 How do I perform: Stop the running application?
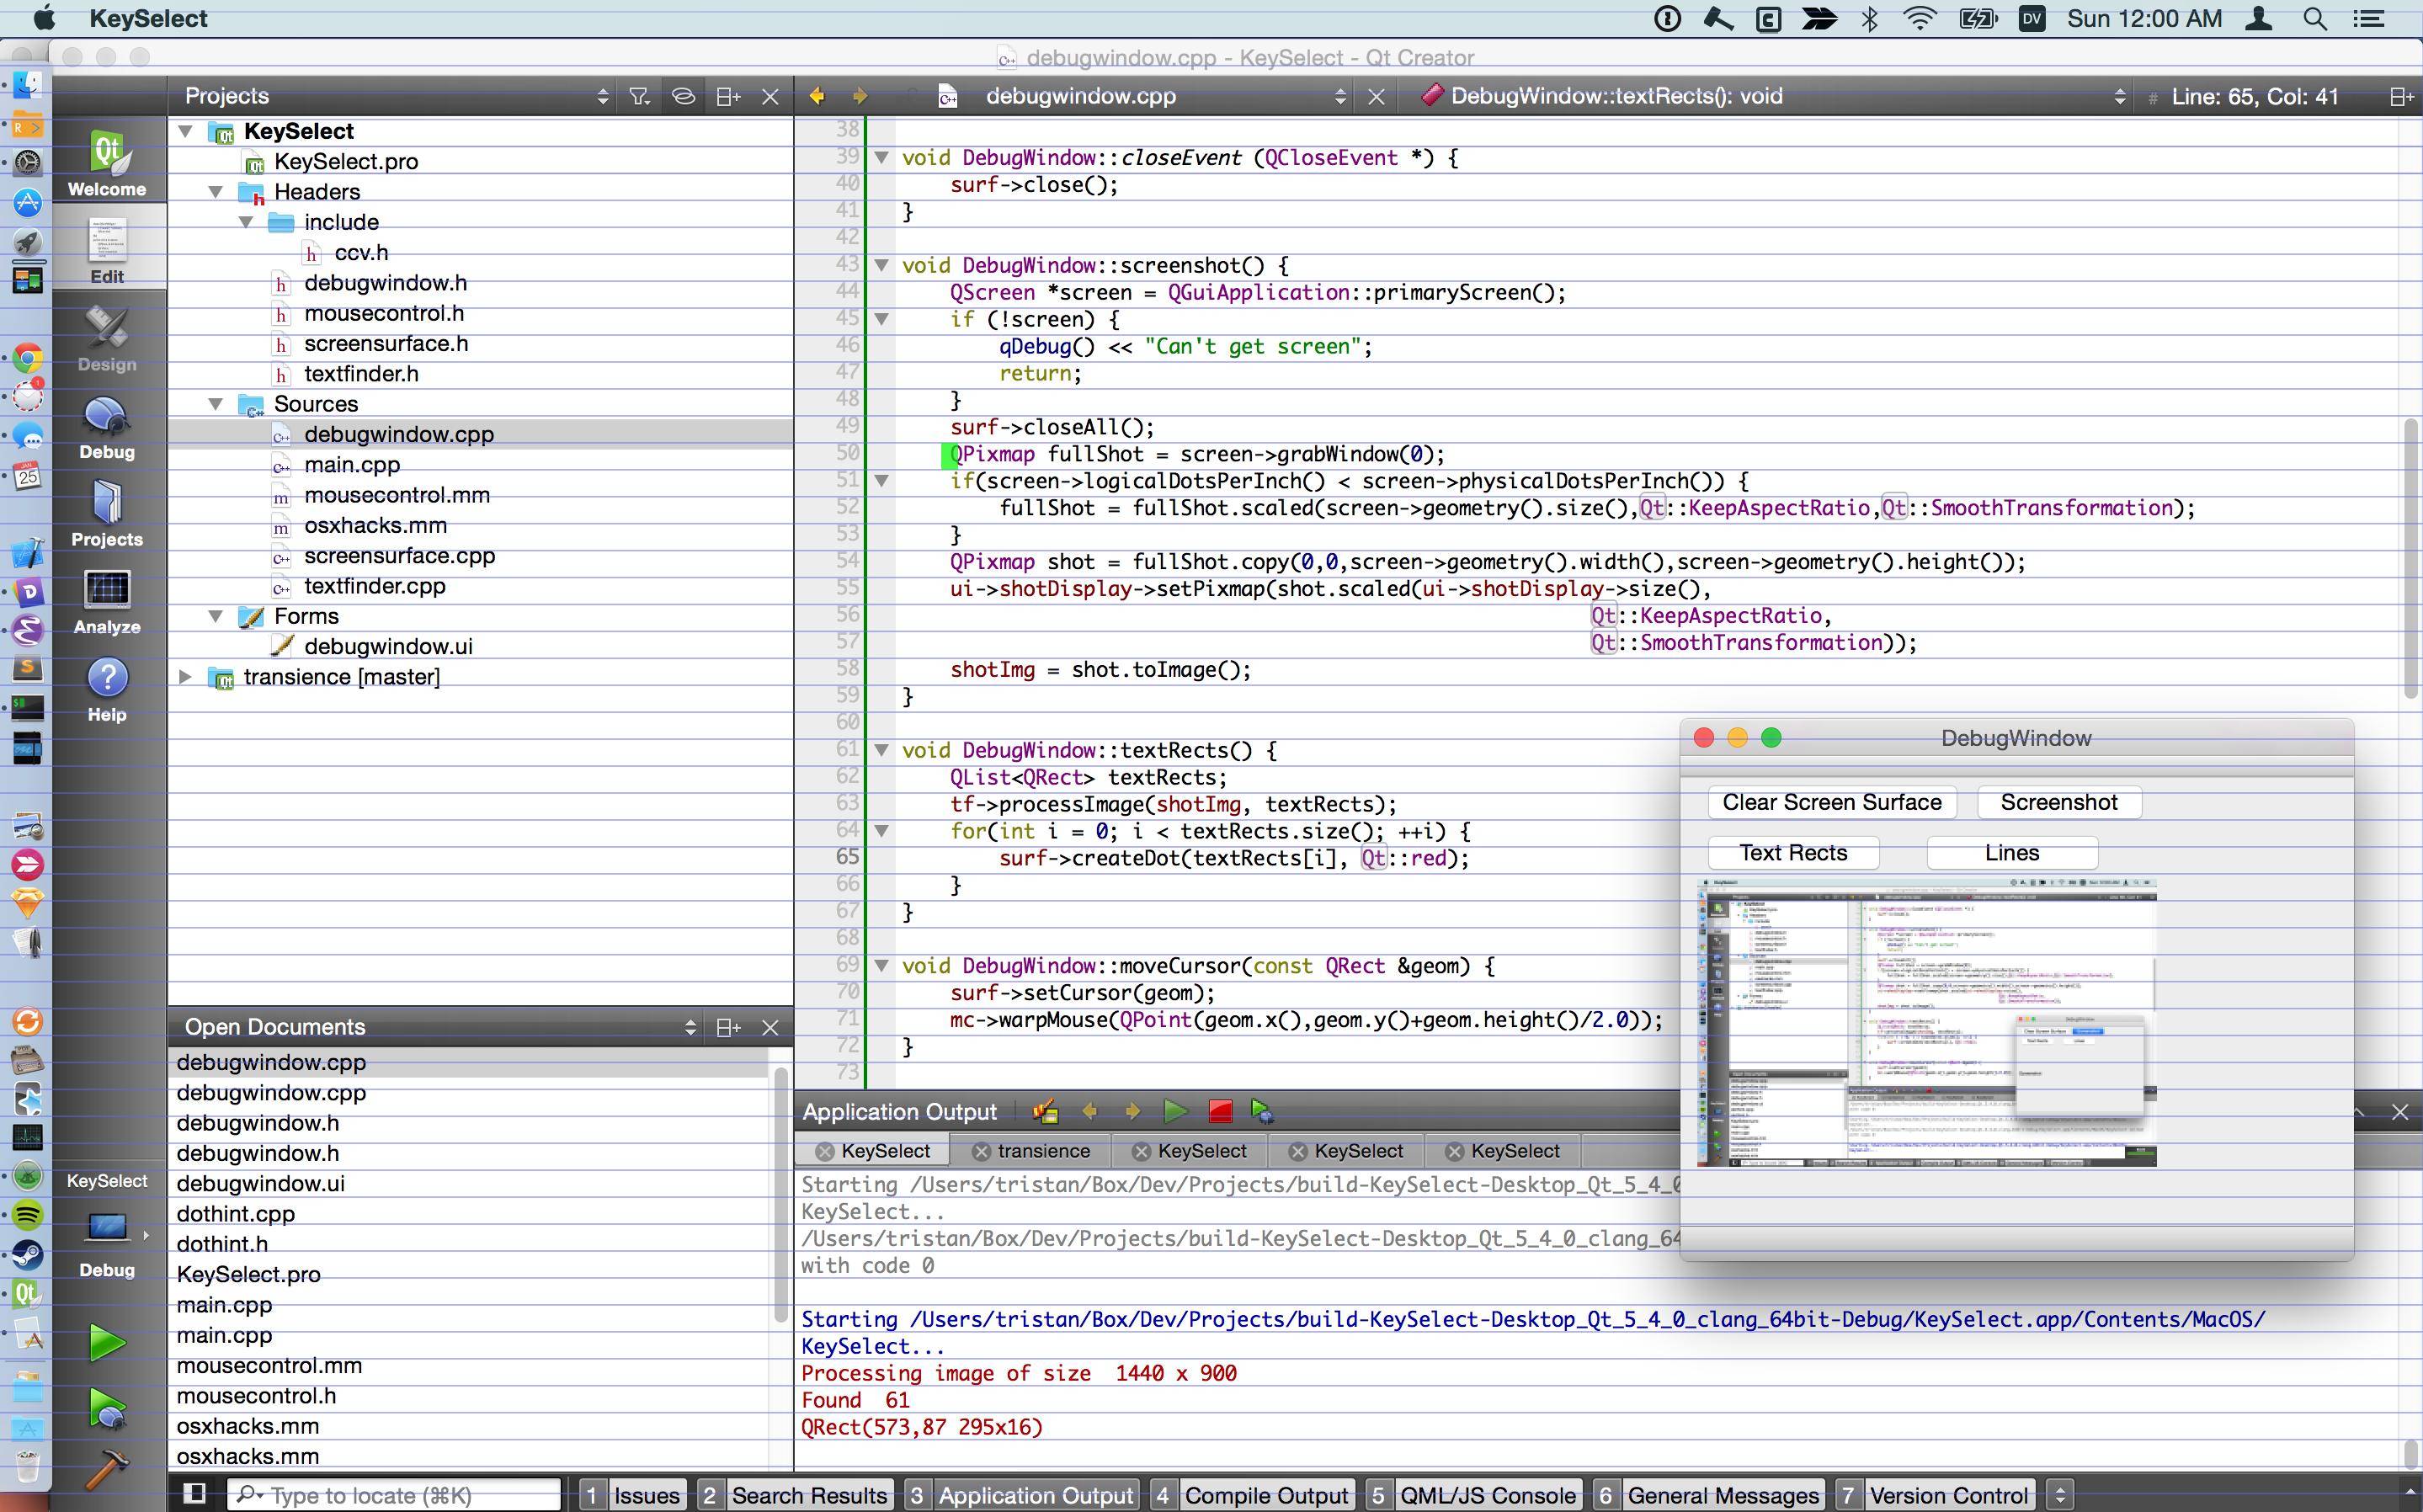(1219, 1111)
